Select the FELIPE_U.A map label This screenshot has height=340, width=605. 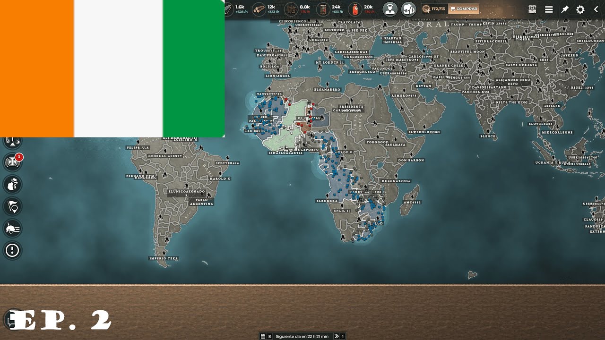coord(138,147)
